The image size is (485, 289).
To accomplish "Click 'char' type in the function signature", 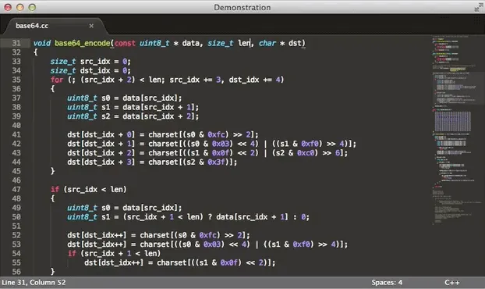I will pos(267,43).
